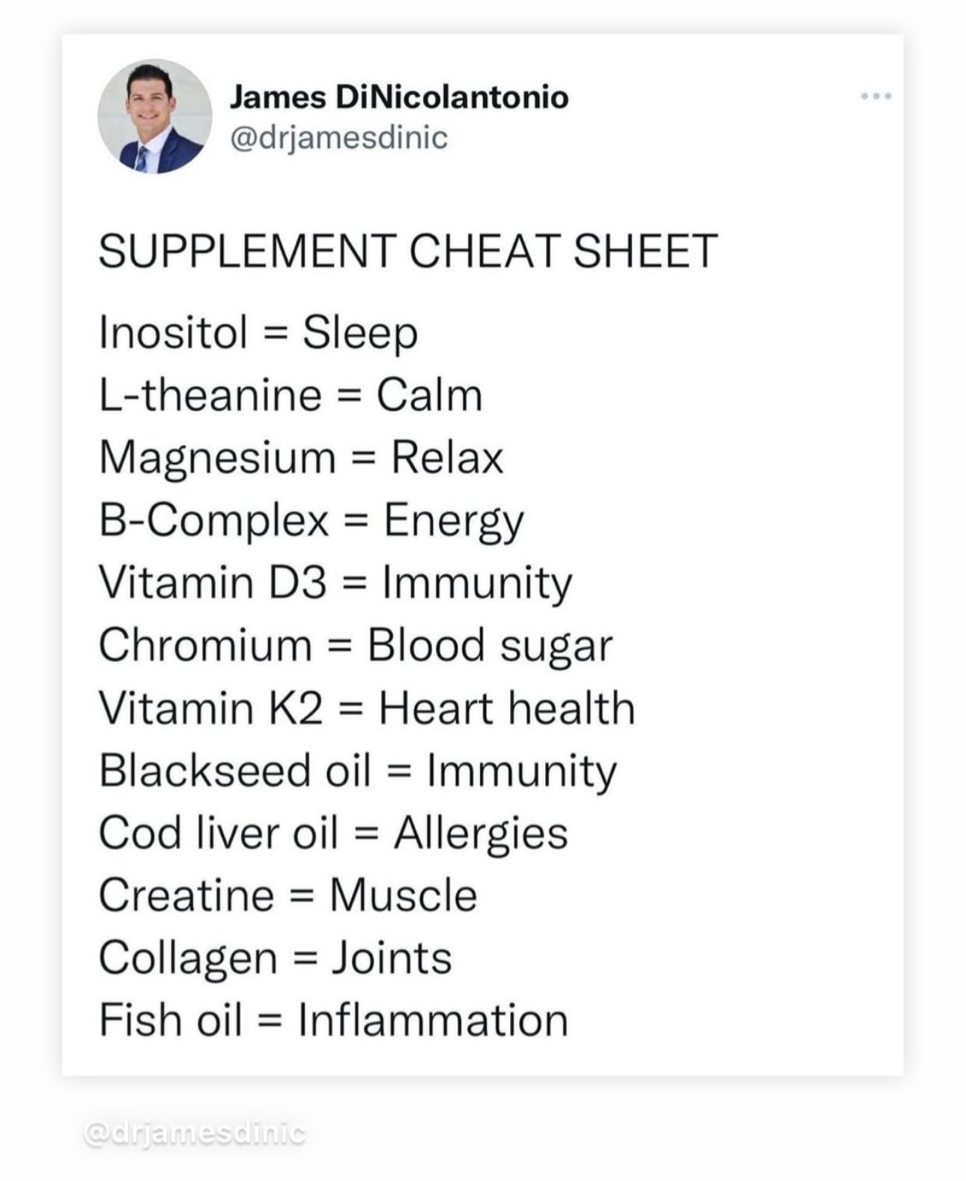Image resolution: width=966 pixels, height=1181 pixels.
Task: Click the Vitamin K2 = Heart health line
Action: click(367, 708)
